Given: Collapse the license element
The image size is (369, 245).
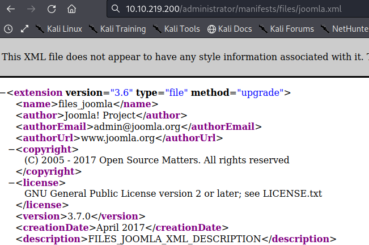Looking at the screenshot, I should click(11, 183).
